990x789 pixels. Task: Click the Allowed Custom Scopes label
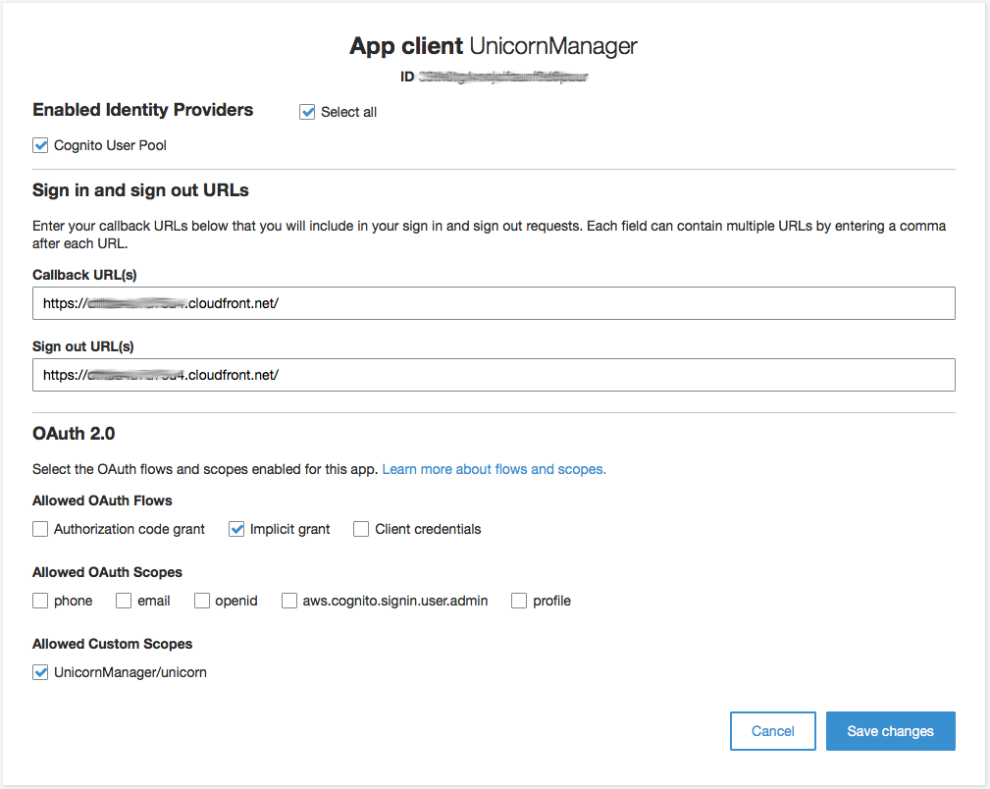click(113, 644)
